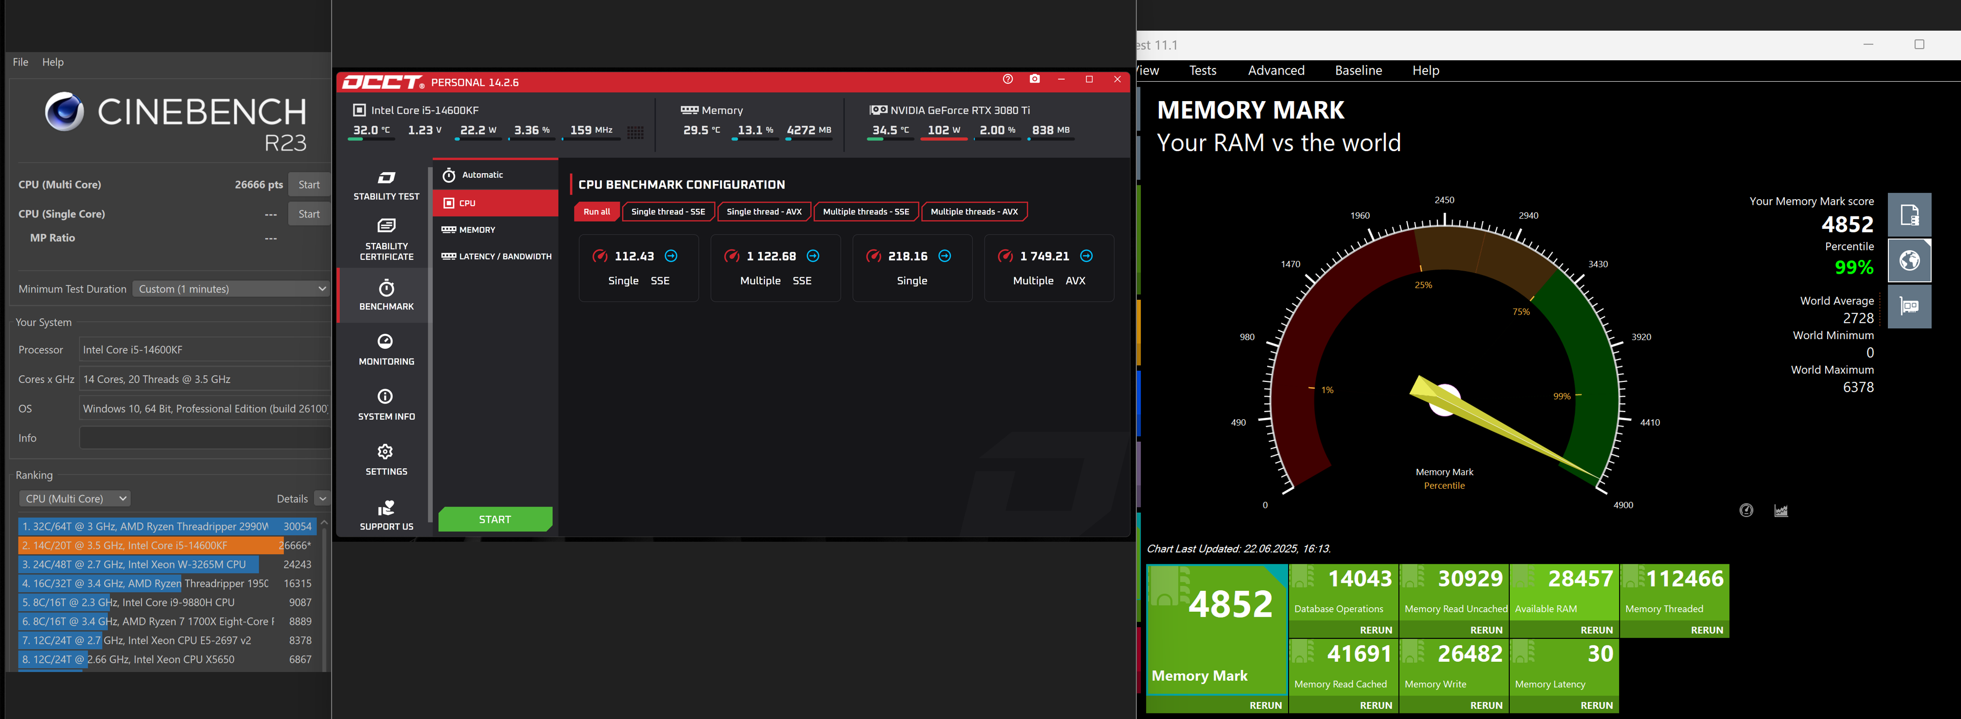
Task: Click the OCCT screenshot camera icon
Action: click(x=1035, y=79)
